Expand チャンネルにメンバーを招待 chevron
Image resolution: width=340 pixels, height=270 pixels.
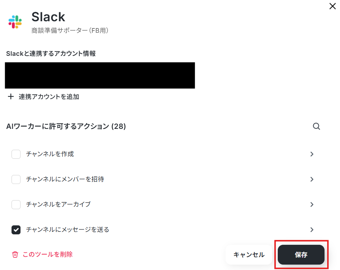click(312, 179)
